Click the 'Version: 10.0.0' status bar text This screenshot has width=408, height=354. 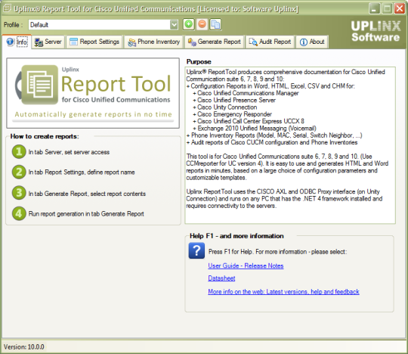pyautogui.click(x=23, y=347)
